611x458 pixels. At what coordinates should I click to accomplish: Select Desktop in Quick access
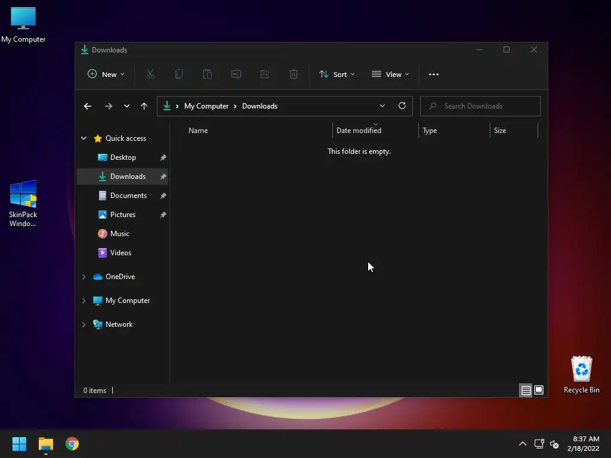tap(122, 157)
